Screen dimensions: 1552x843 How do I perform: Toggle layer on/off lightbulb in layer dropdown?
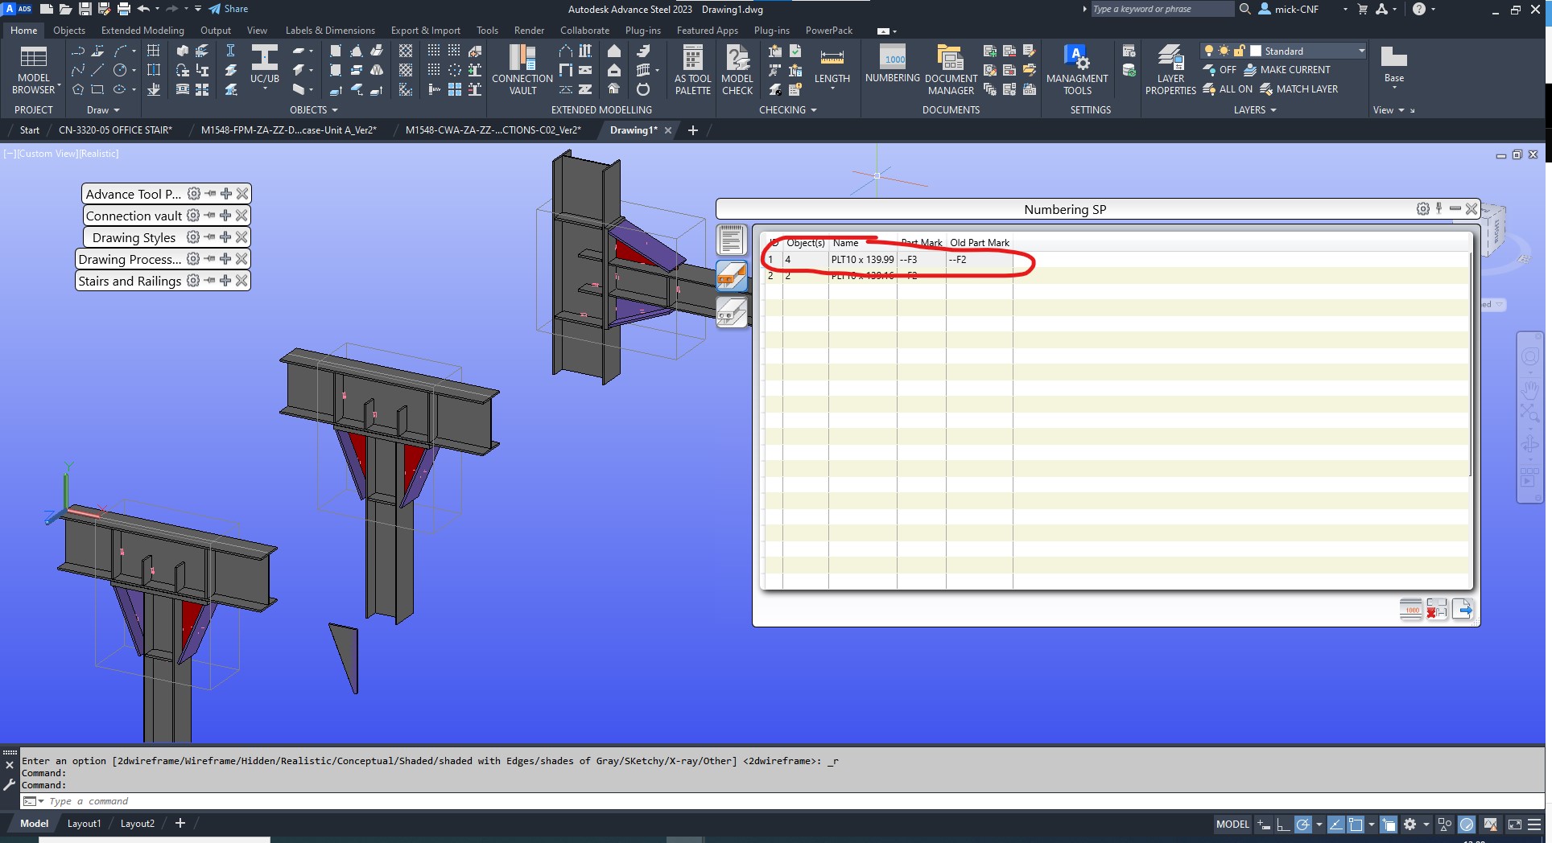1208,51
